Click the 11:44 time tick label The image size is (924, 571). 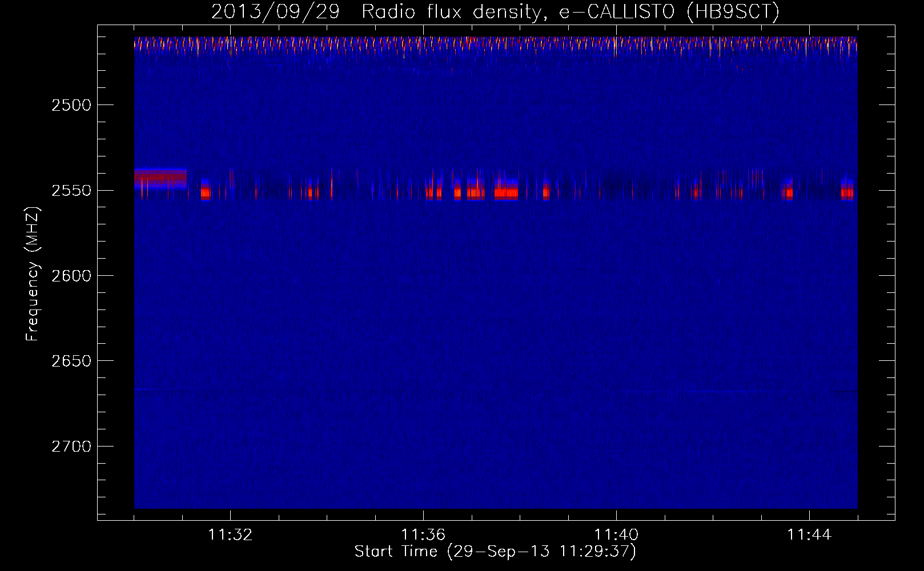point(809,534)
